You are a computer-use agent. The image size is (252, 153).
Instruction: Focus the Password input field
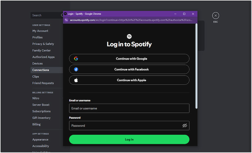point(129,126)
